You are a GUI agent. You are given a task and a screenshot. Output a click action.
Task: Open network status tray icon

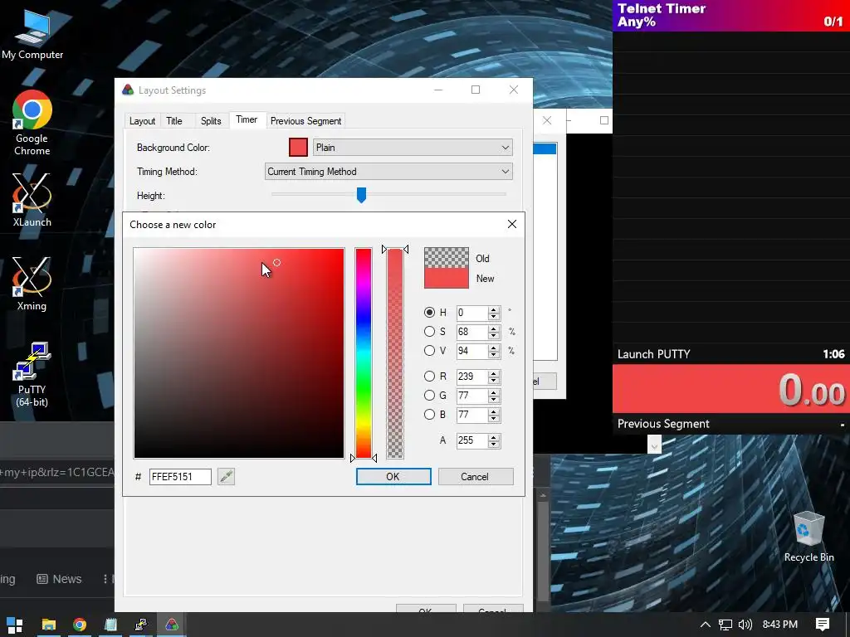tap(725, 625)
